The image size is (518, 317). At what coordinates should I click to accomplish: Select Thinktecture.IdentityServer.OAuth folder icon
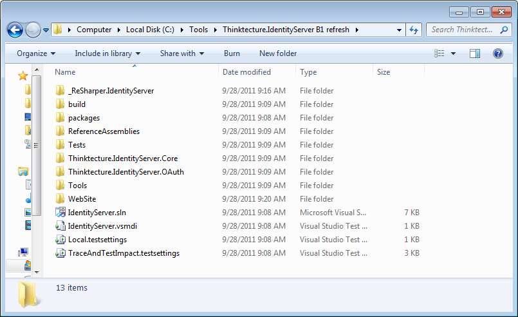(x=60, y=172)
